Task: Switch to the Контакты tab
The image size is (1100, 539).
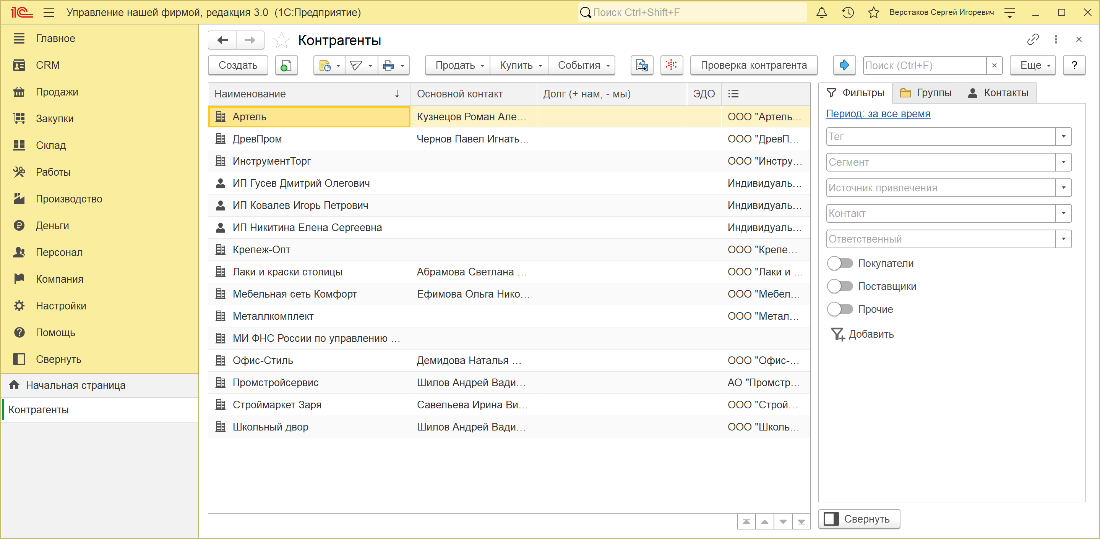Action: 998,93
